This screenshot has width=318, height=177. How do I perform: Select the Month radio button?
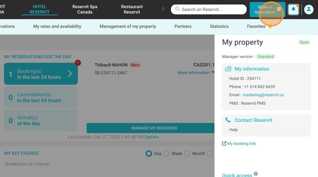[187, 154]
